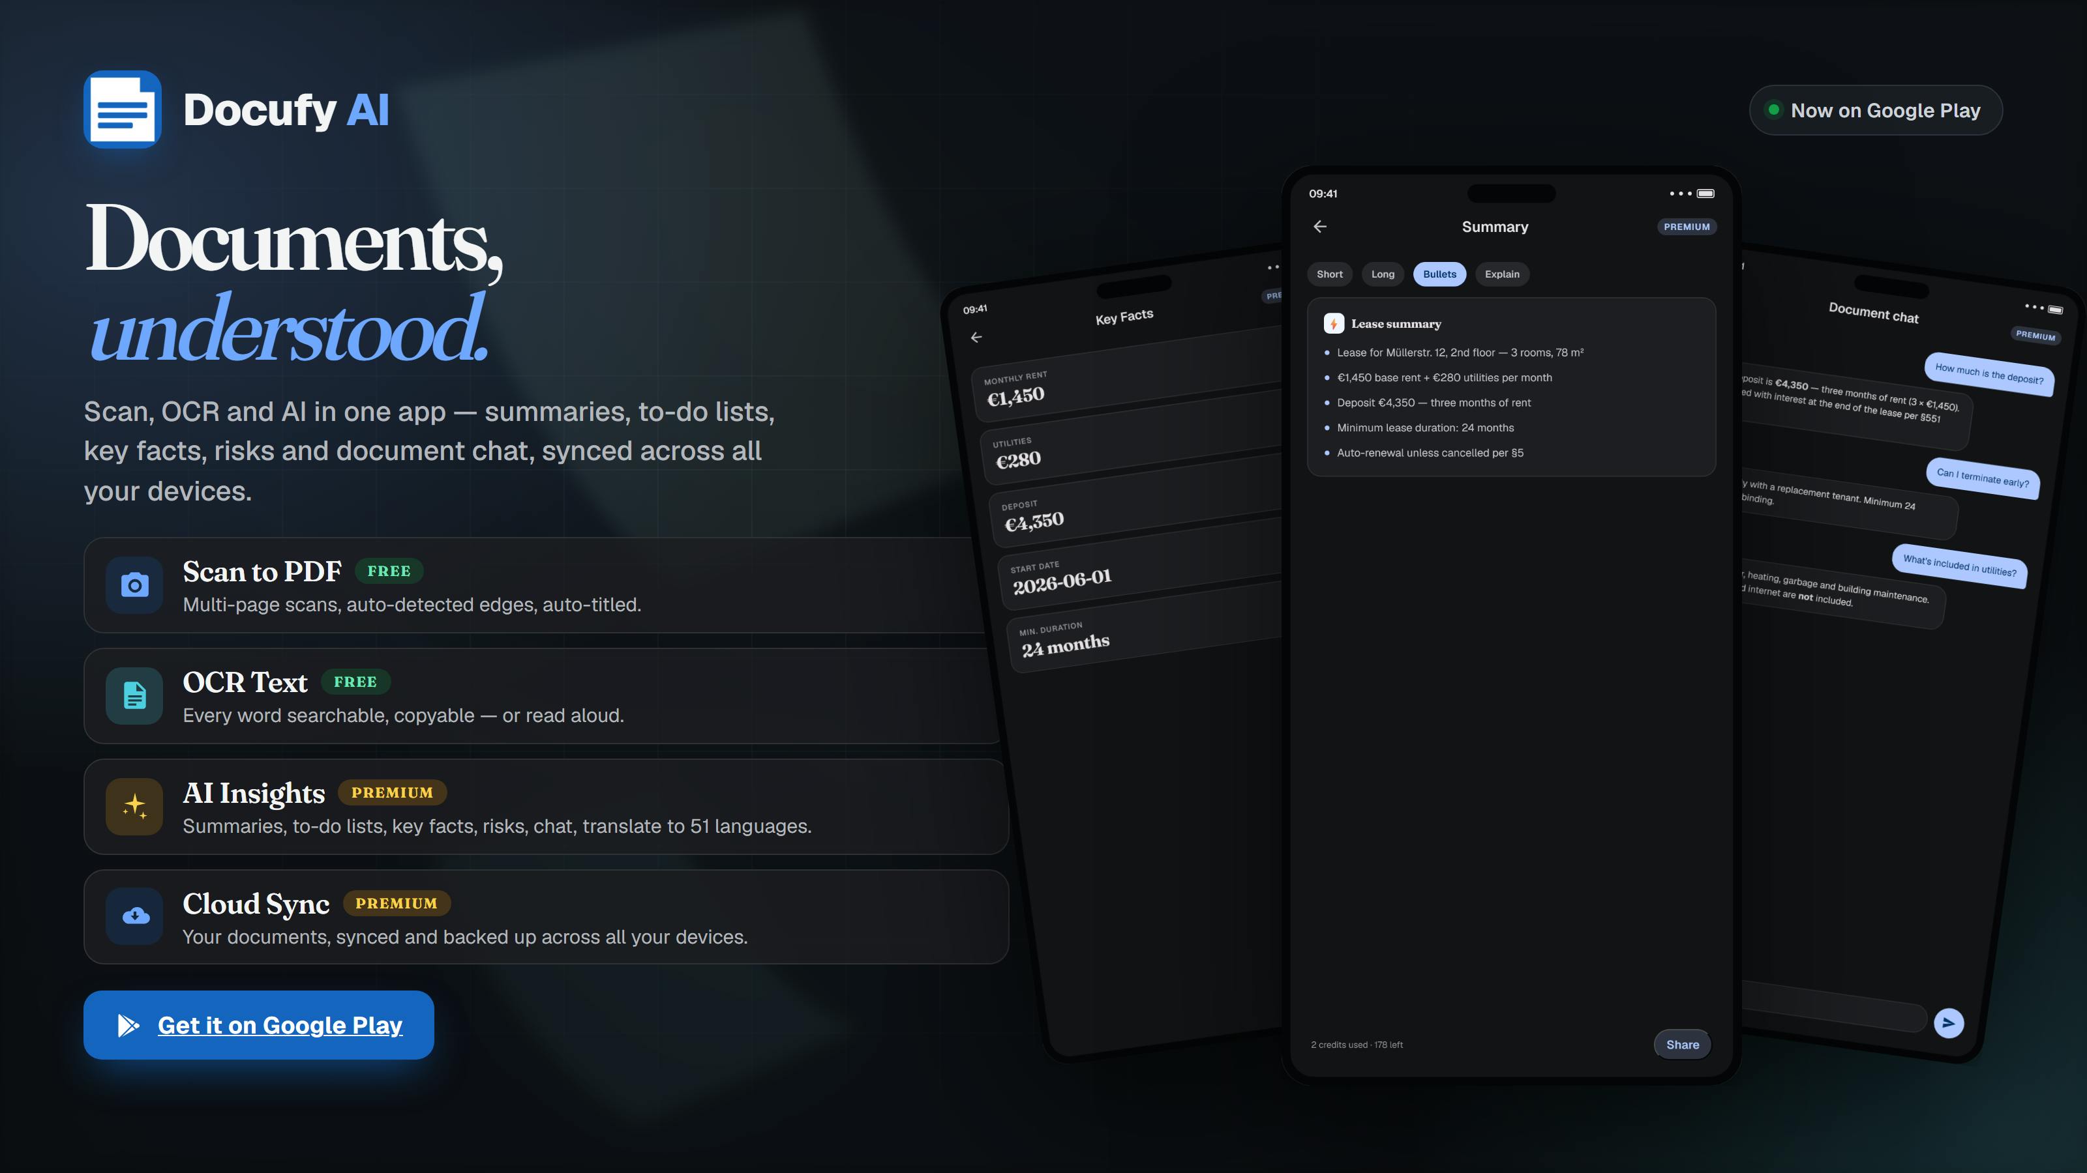Click the cloud download icon for Cloud Sync
Image resolution: width=2087 pixels, height=1173 pixels.
tap(134, 916)
